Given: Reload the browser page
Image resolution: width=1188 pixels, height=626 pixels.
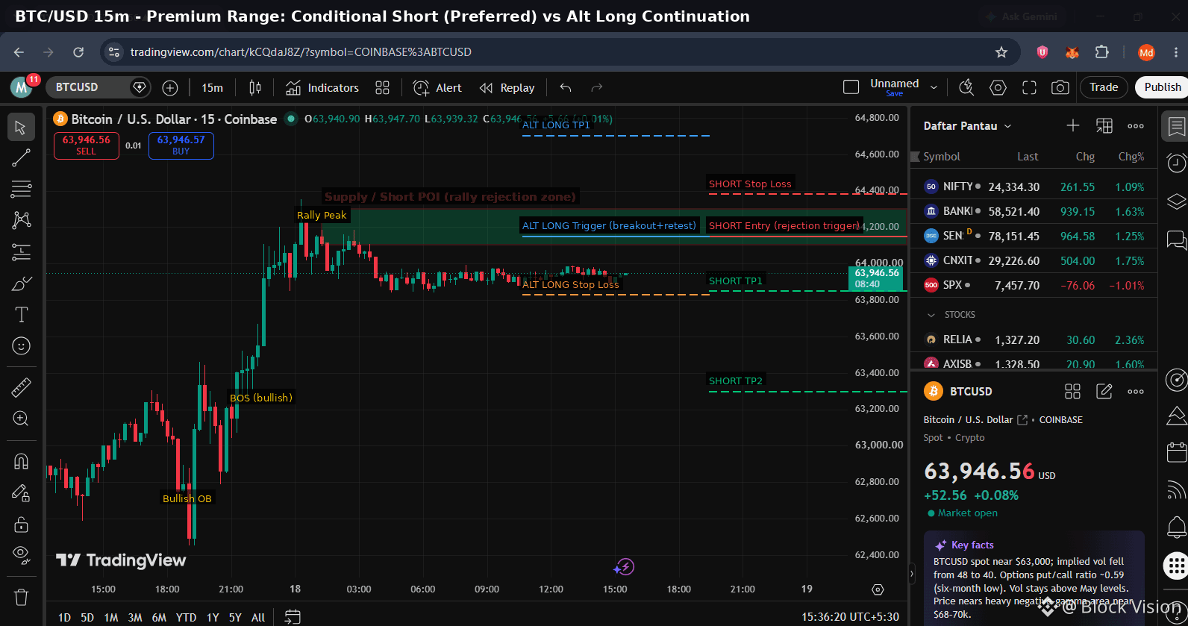Looking at the screenshot, I should coord(78,52).
